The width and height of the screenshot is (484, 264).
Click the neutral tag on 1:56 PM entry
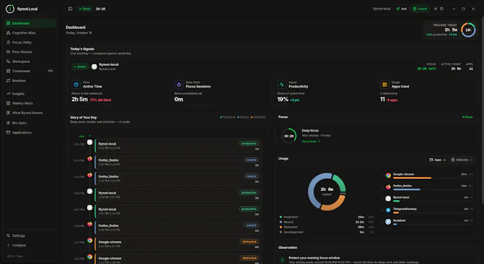coord(251,225)
